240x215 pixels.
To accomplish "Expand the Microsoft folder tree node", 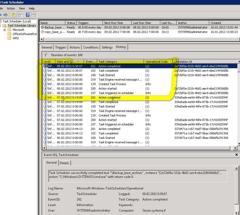I will click(x=4, y=30).
